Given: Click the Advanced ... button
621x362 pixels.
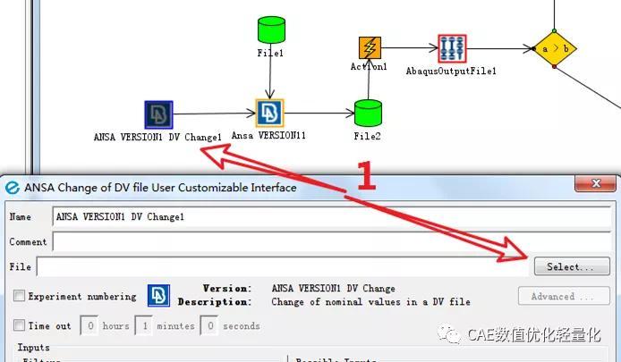Looking at the screenshot, I should [564, 296].
